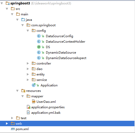Click the mapper folder icon
This screenshot has width=135, height=133.
(28, 96)
